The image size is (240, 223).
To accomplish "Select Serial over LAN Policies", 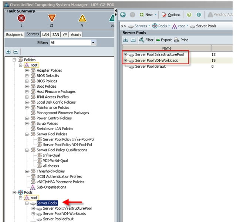I will click(x=55, y=129).
